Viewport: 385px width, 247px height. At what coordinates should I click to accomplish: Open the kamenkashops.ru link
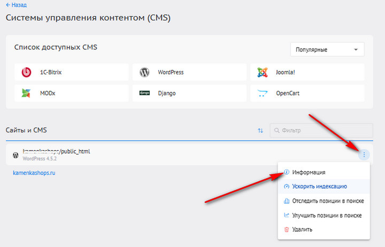tap(34, 173)
